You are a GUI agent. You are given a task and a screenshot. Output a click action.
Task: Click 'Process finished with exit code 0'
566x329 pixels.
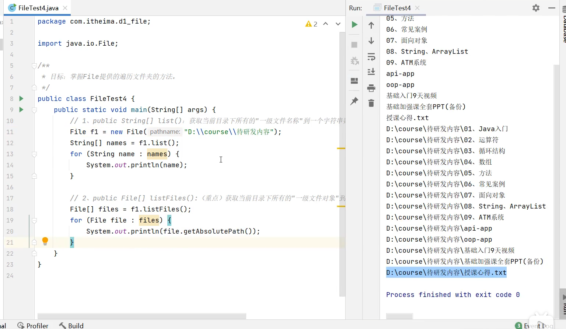(x=453, y=295)
